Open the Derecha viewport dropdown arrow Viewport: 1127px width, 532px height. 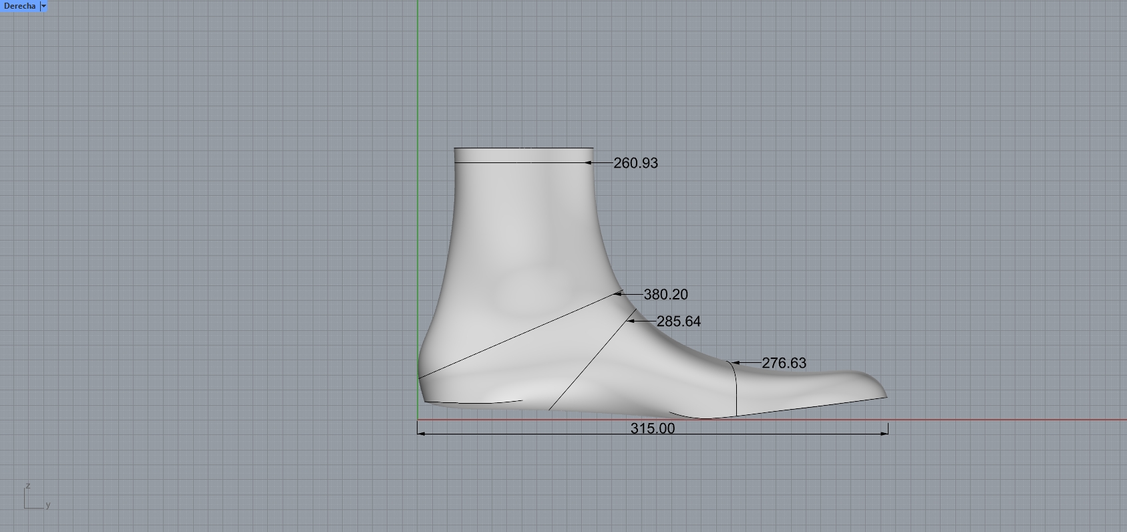tap(43, 6)
